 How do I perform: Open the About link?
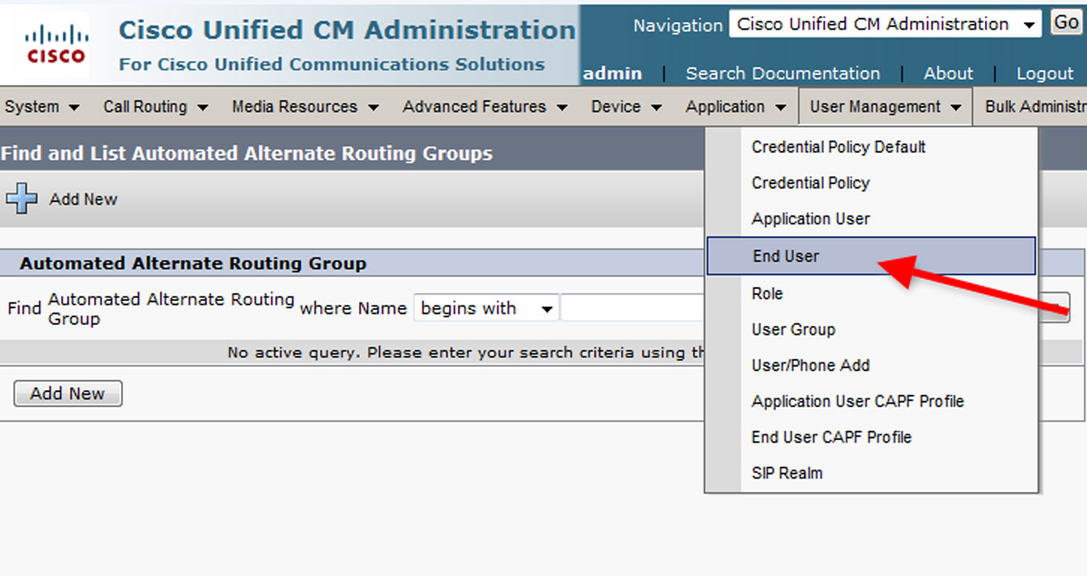[x=948, y=73]
